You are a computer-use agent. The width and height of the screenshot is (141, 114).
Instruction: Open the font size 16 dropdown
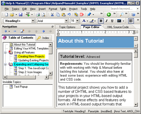[x=77, y=21]
